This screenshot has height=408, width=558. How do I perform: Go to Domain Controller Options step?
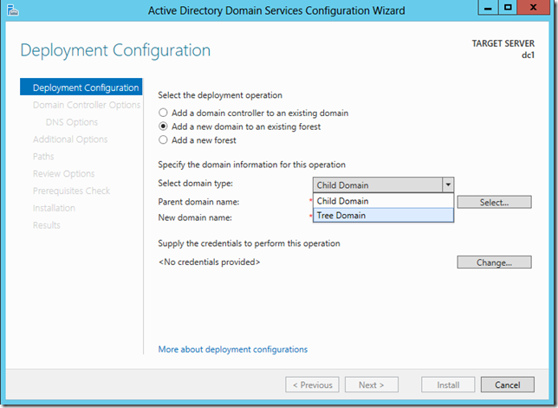coord(87,105)
